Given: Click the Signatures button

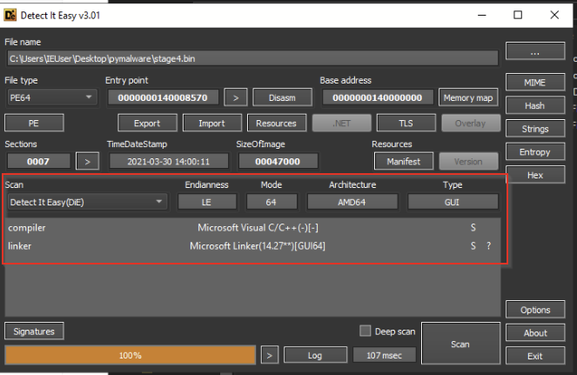Looking at the screenshot, I should coord(34,331).
